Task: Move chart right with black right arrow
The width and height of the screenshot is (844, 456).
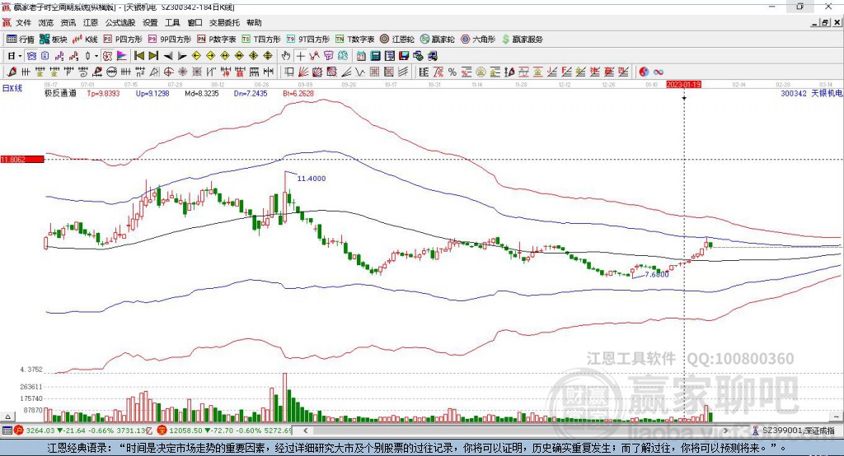Action: (182, 56)
